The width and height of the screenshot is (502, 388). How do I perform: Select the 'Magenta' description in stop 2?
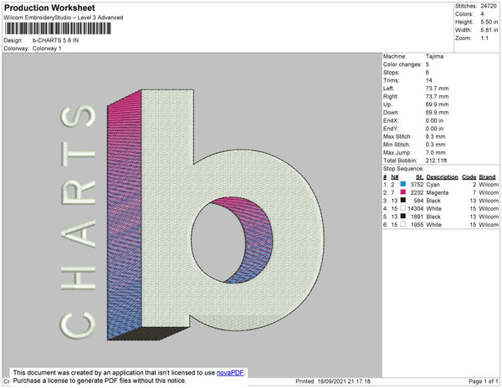click(x=438, y=192)
